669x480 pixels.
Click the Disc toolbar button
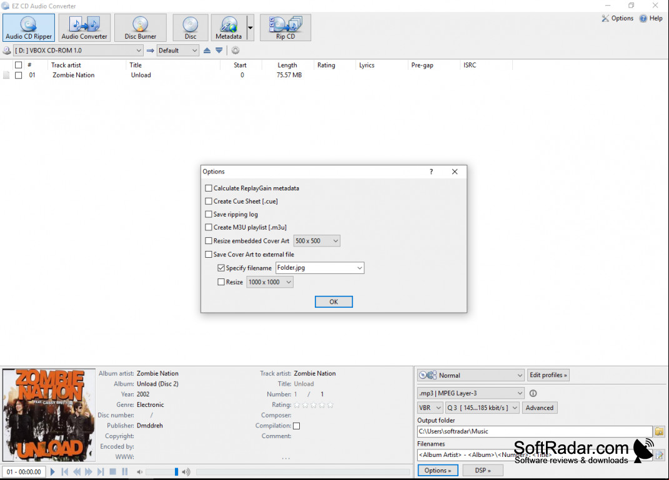coord(191,27)
